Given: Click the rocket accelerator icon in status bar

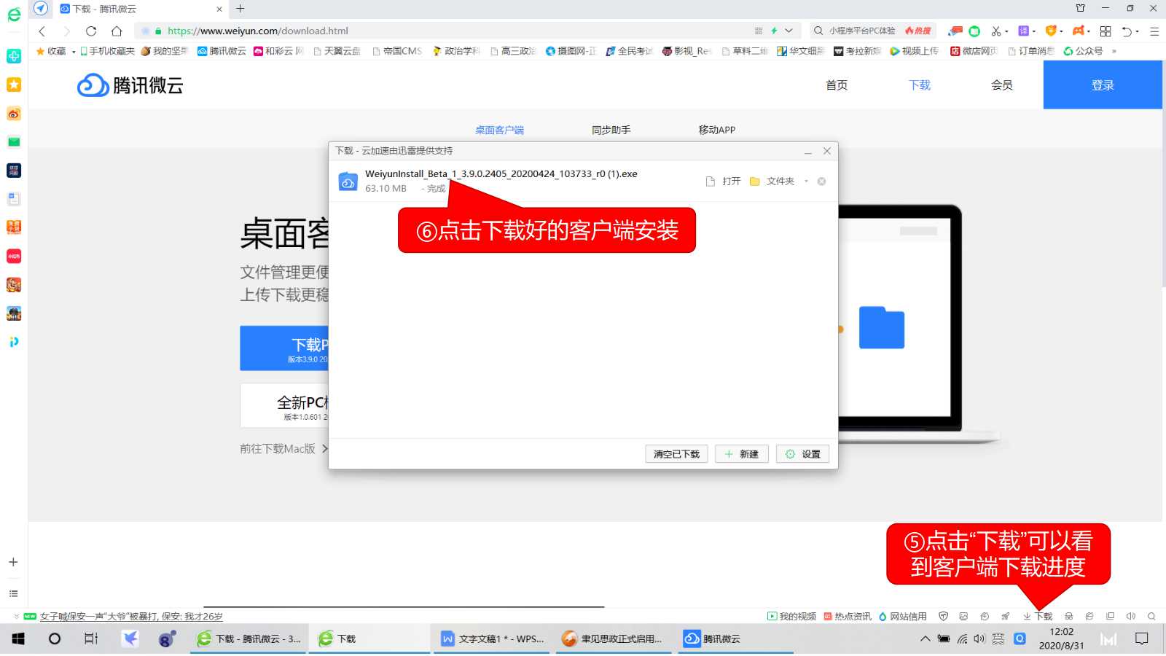Looking at the screenshot, I should 1006,617.
